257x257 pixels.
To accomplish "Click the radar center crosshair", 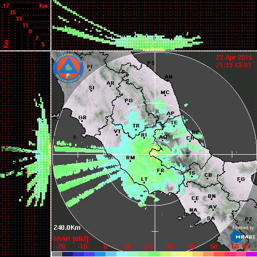I will point(155,154).
